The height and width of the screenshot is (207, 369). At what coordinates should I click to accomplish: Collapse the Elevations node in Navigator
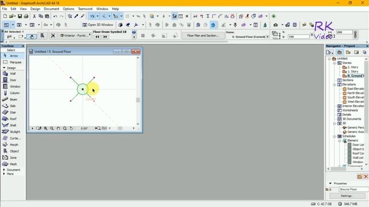(x=334, y=85)
